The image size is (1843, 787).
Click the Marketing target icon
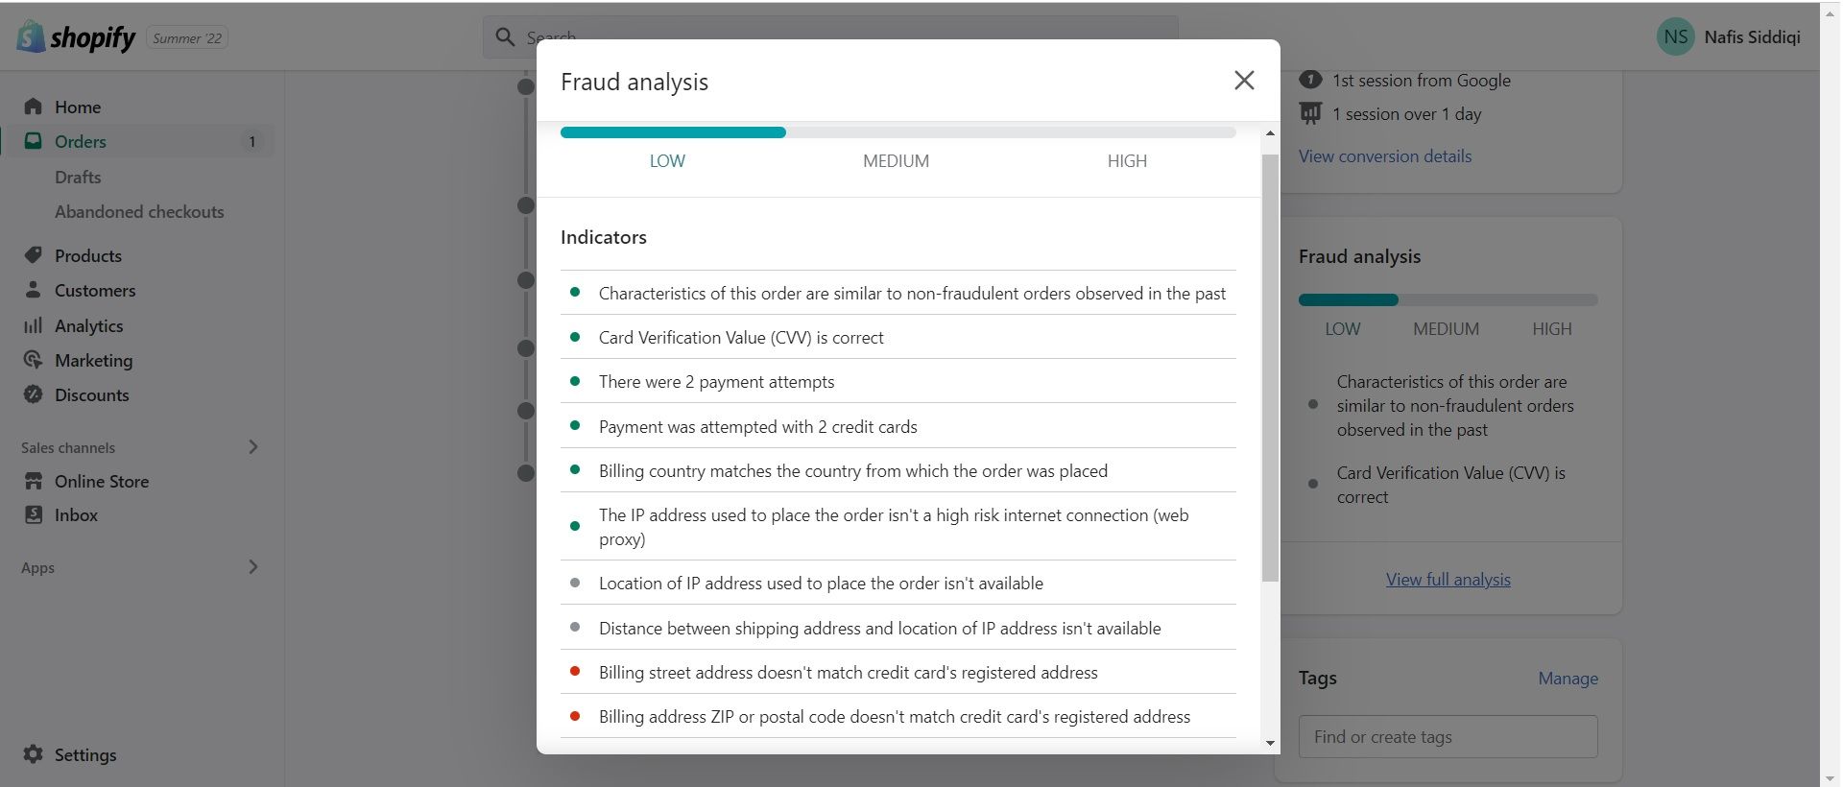[34, 360]
